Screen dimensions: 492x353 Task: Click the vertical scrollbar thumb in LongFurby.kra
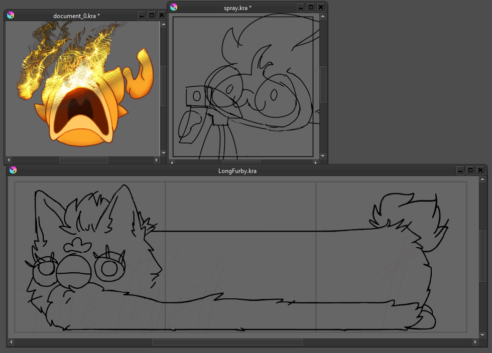coord(482,248)
